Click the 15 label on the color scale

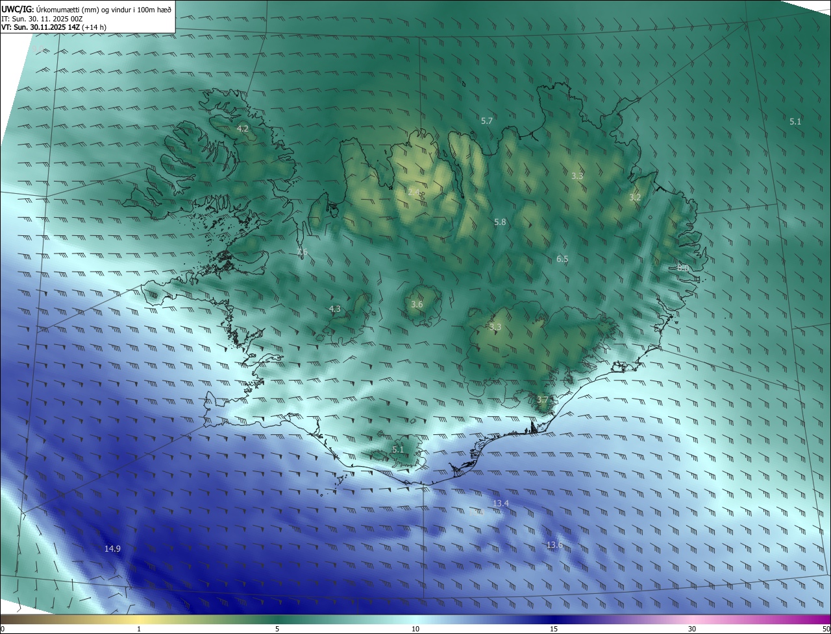(554, 629)
